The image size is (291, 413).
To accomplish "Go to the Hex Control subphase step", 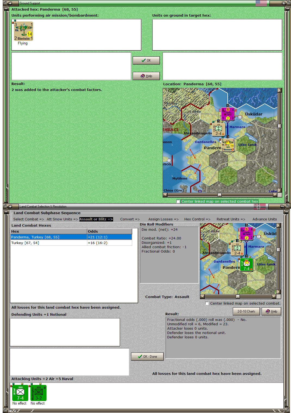I will click(197, 219).
